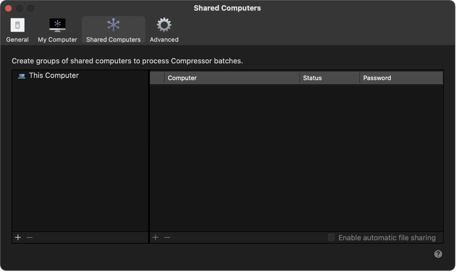
Task: Open the Help button in the corner
Action: [x=438, y=254]
